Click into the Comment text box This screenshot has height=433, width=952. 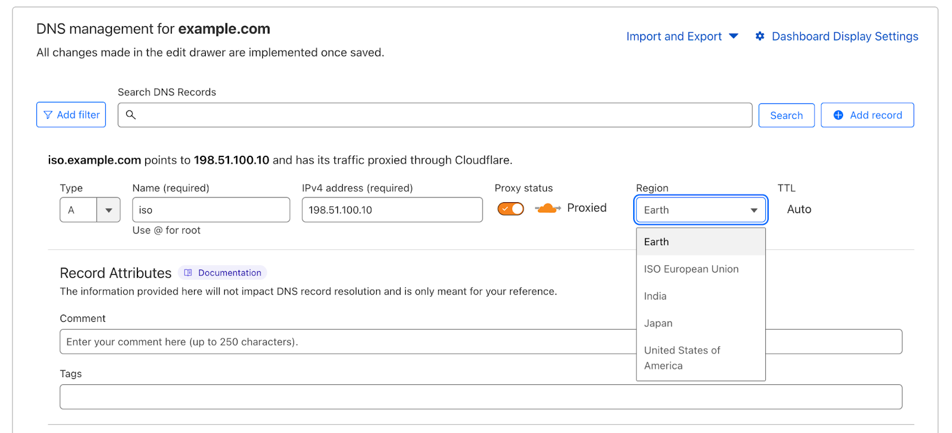345,341
